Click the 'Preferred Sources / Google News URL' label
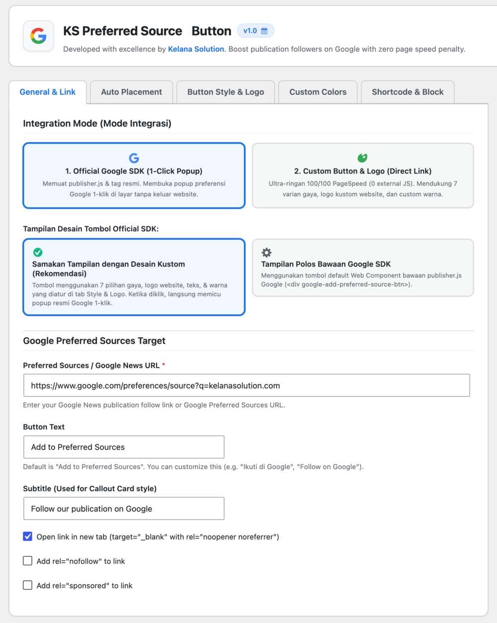 [91, 365]
